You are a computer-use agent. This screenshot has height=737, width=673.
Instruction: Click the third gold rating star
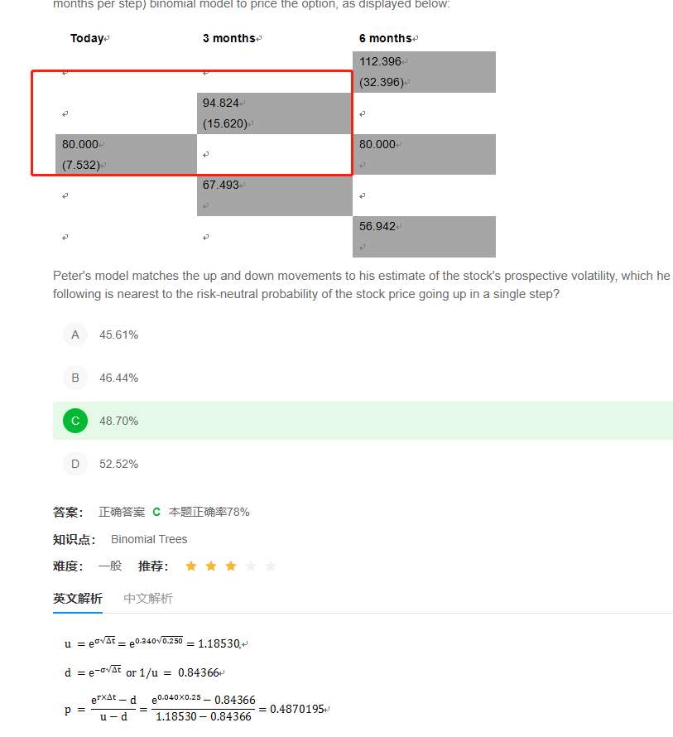pos(231,566)
